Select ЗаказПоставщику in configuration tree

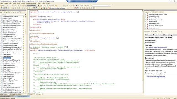pos(8,78)
